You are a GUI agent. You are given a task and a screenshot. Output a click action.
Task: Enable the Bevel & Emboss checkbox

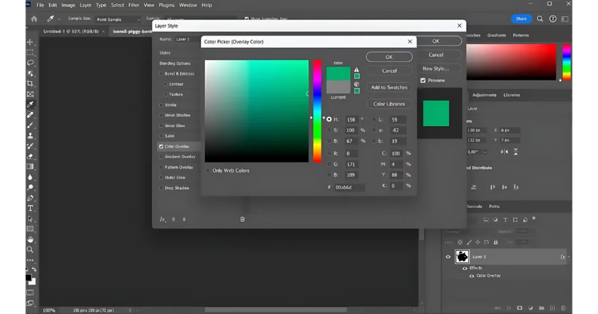pyautogui.click(x=161, y=74)
